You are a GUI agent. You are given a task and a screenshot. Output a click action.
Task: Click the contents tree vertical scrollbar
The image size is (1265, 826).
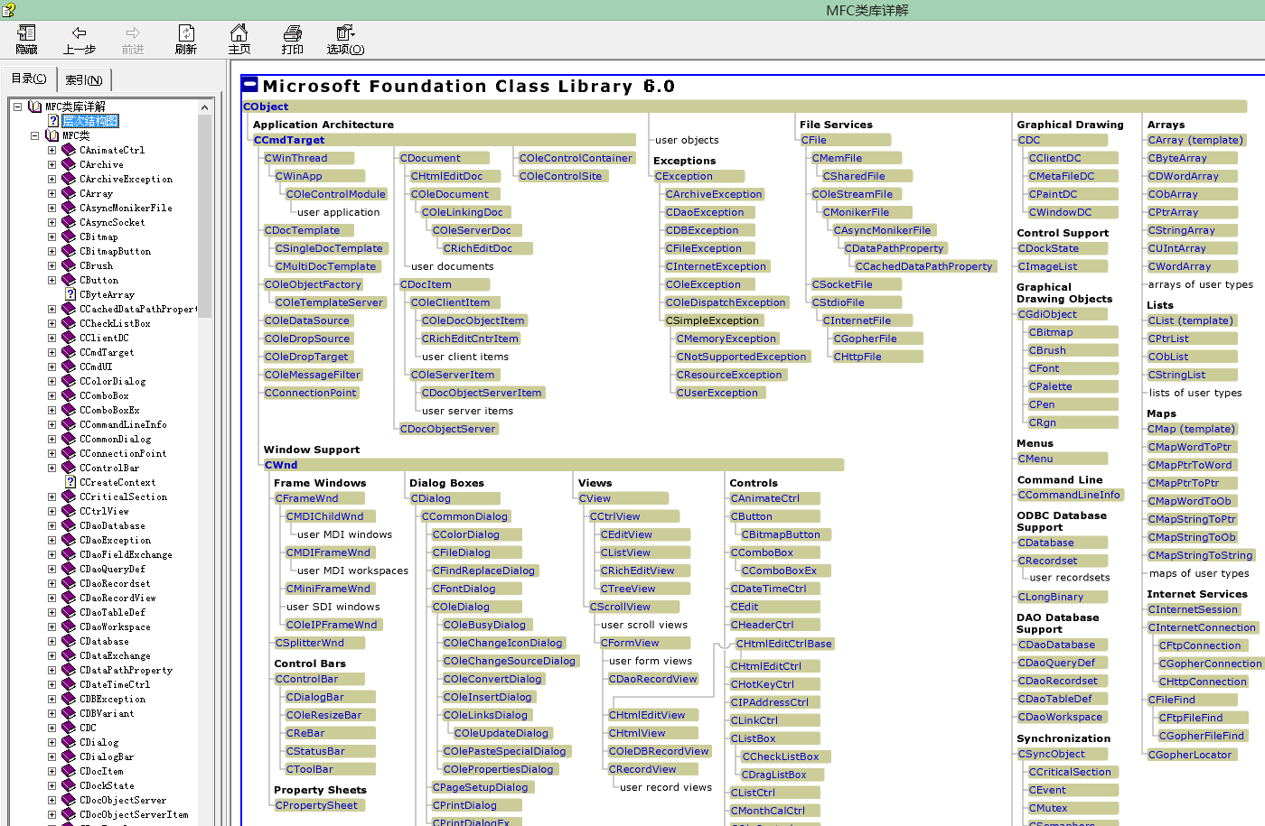(x=205, y=451)
